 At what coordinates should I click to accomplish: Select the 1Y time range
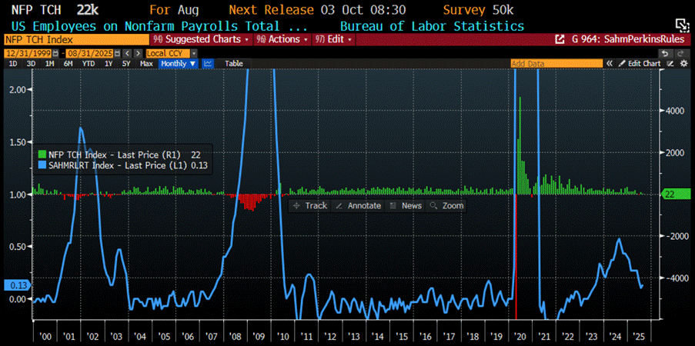(x=109, y=63)
